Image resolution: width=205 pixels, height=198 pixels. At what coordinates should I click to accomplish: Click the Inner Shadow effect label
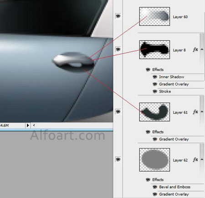pos(172,77)
